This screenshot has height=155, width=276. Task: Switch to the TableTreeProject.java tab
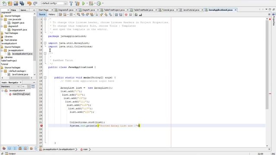(x=114, y=10)
